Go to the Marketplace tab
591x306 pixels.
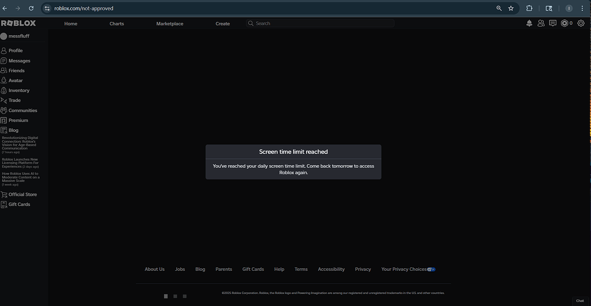[x=170, y=24]
